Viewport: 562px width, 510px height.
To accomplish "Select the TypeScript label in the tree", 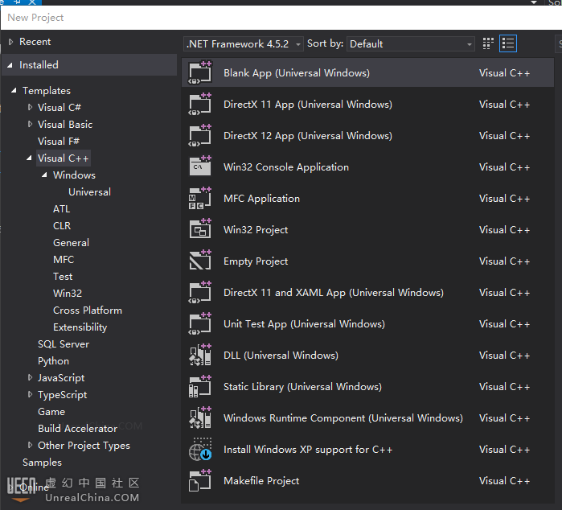I will [x=63, y=395].
